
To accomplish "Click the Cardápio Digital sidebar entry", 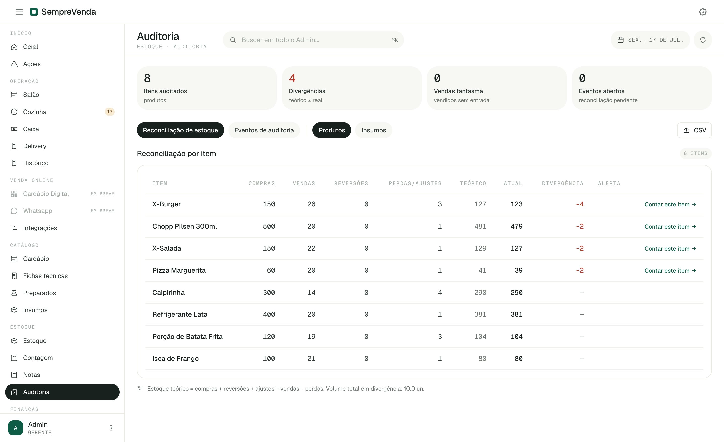I will click(x=62, y=194).
